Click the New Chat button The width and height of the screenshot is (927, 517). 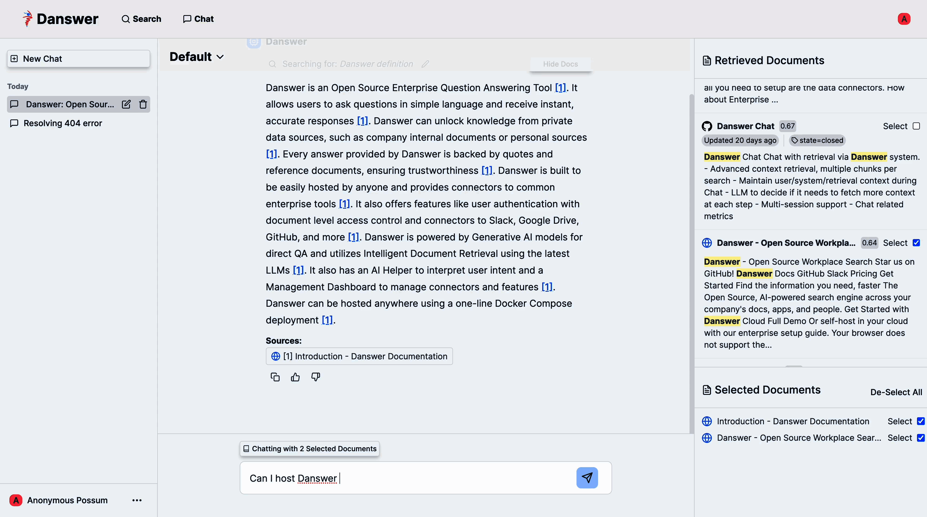coord(78,59)
